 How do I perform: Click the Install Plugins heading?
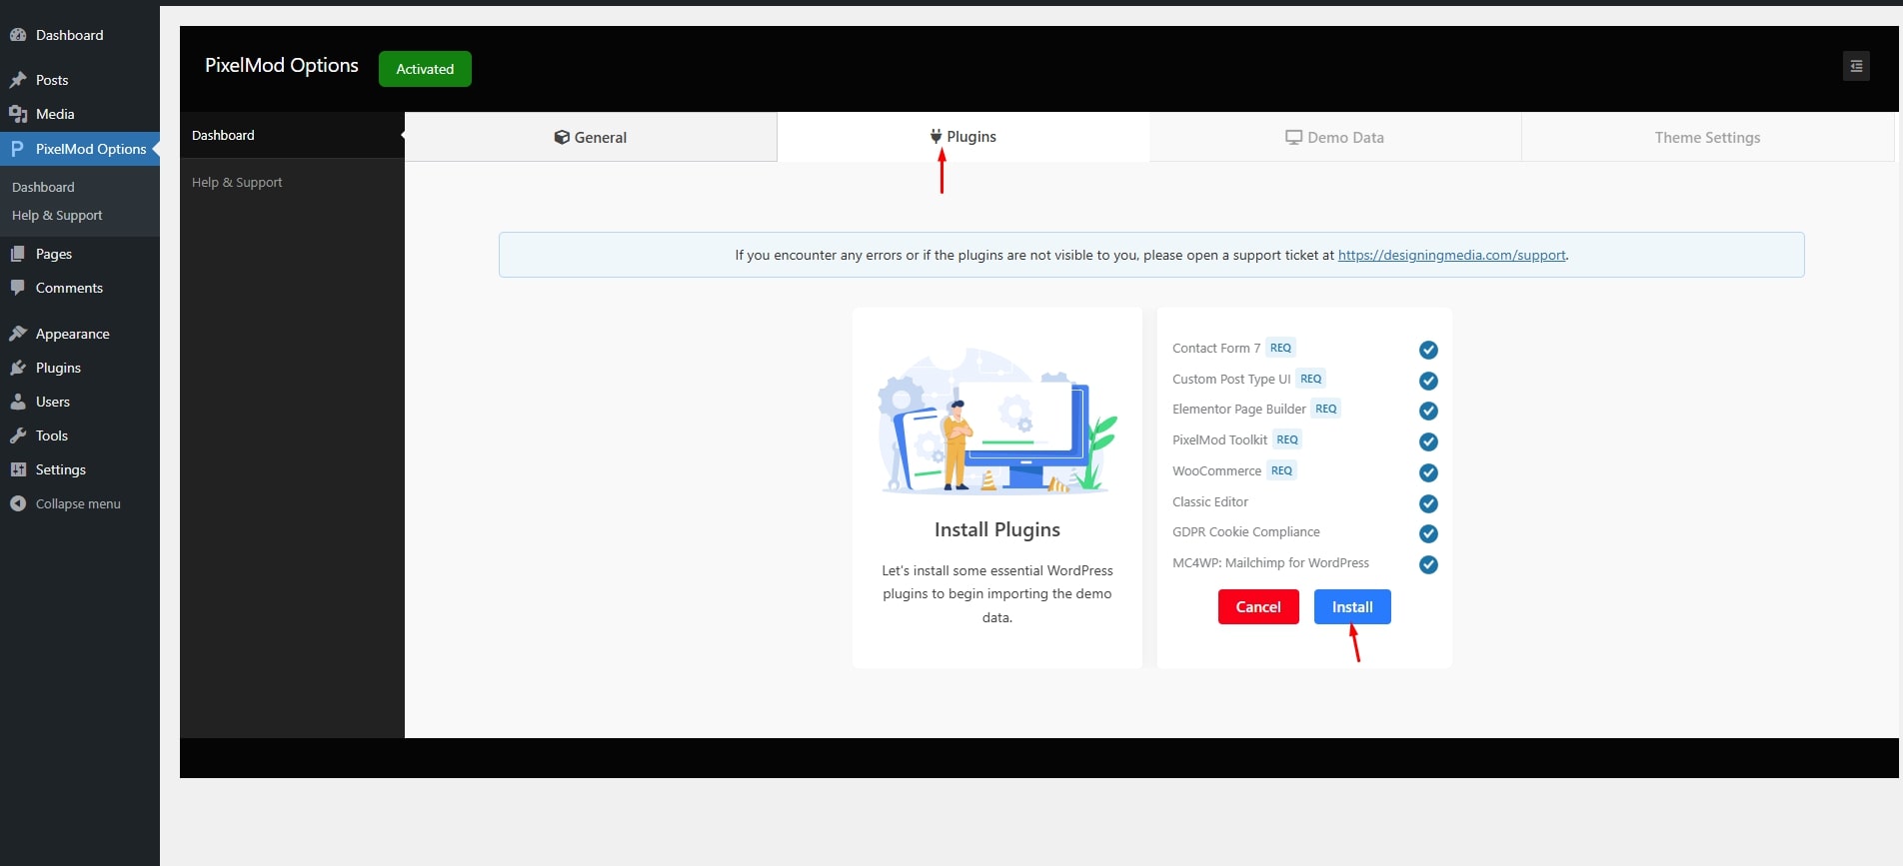997,529
